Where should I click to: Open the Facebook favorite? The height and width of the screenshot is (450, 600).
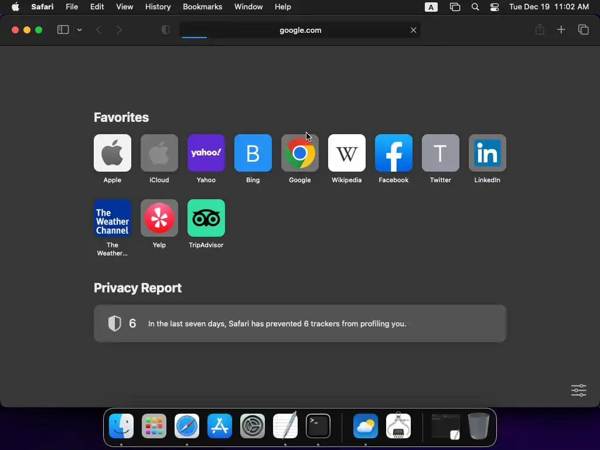(x=393, y=153)
